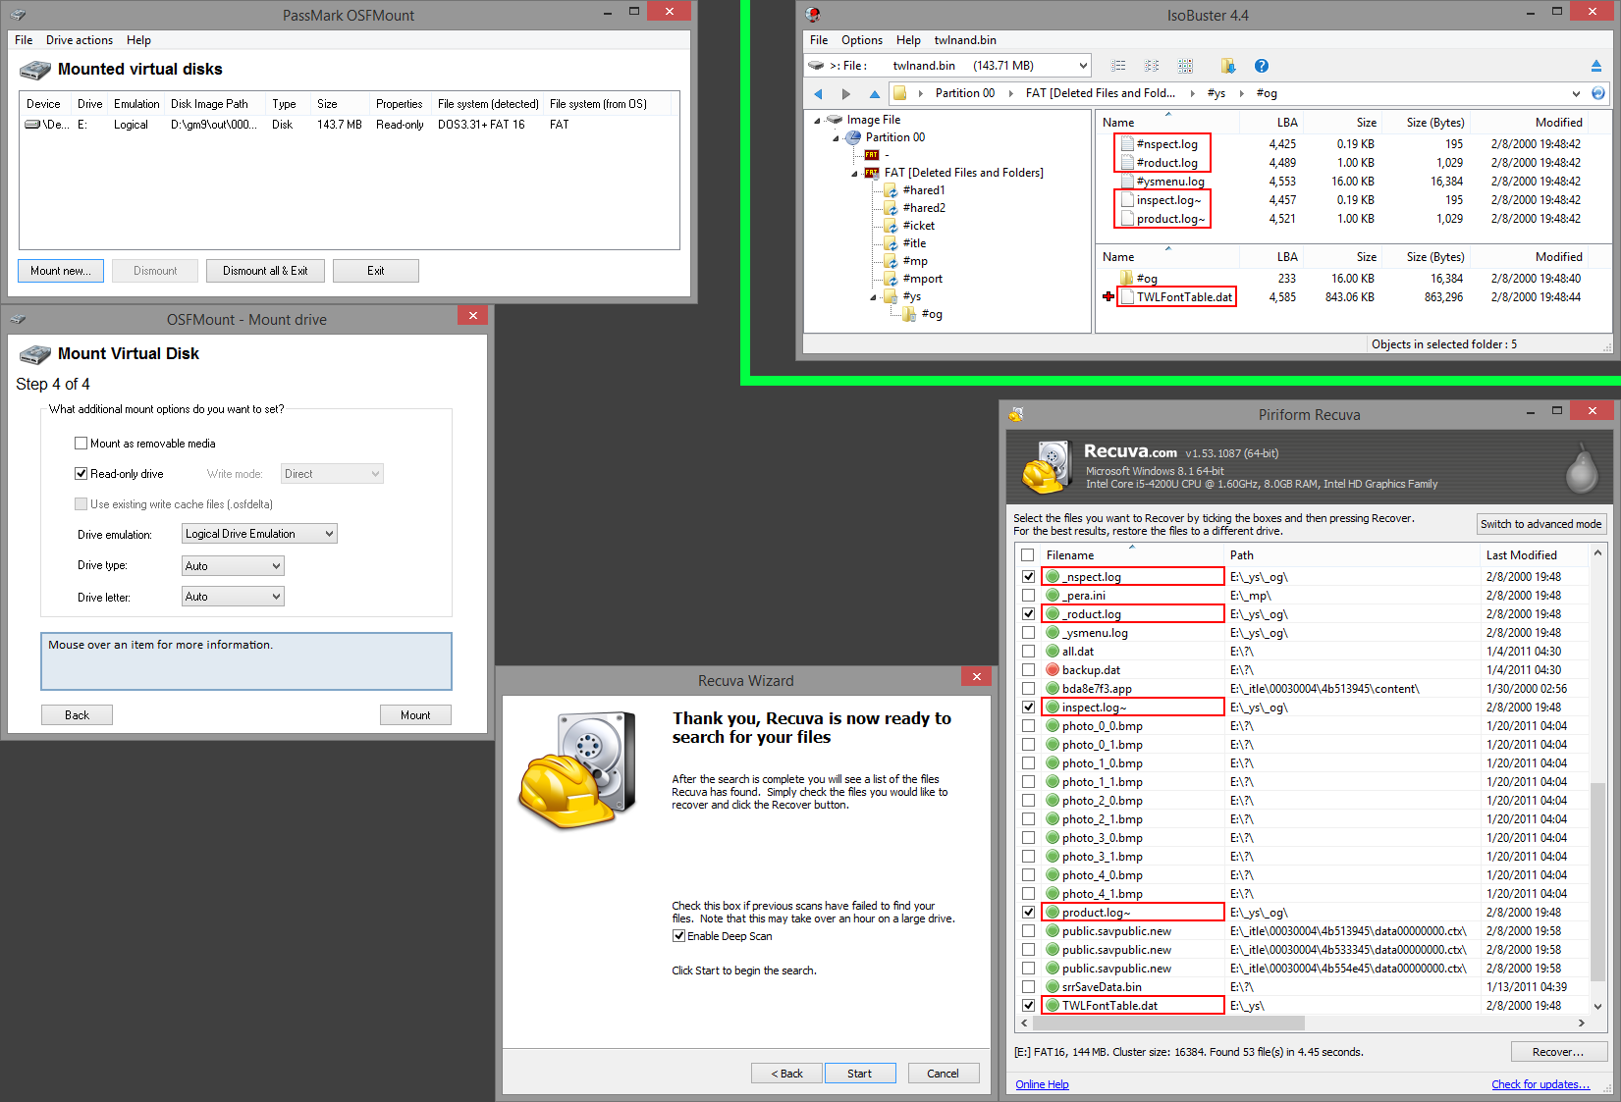Open the Recuva Online Help link
The image size is (1621, 1102).
[x=1042, y=1084]
